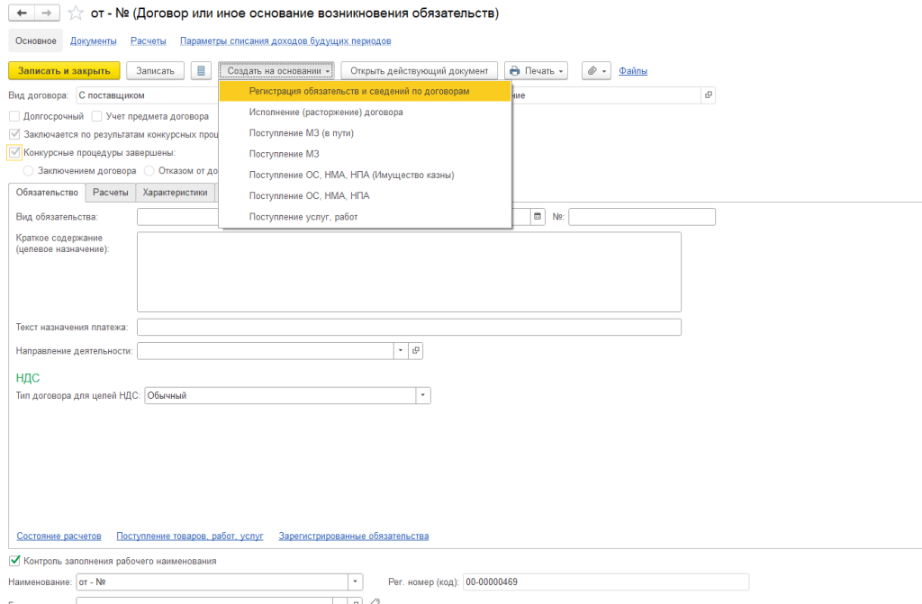Open Файлы link

point(633,70)
